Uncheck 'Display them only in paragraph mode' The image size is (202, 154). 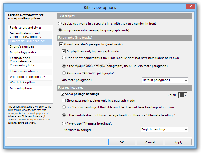tap(64, 51)
